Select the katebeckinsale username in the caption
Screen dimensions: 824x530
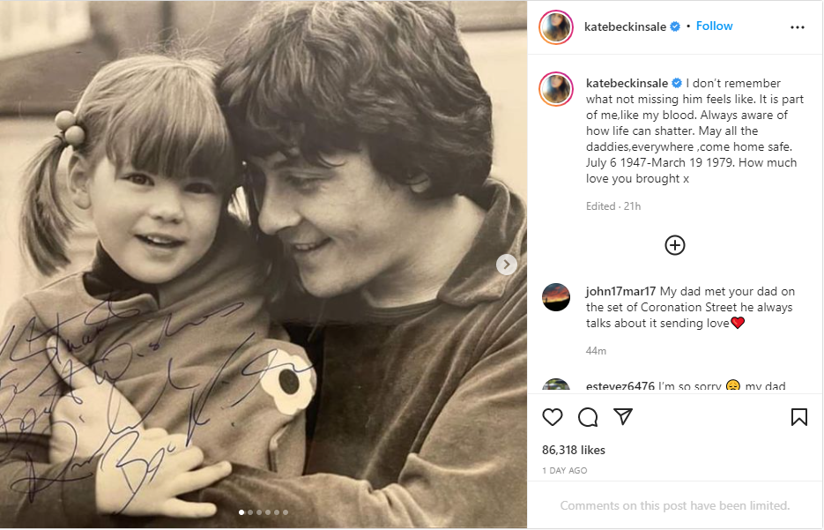(x=627, y=83)
